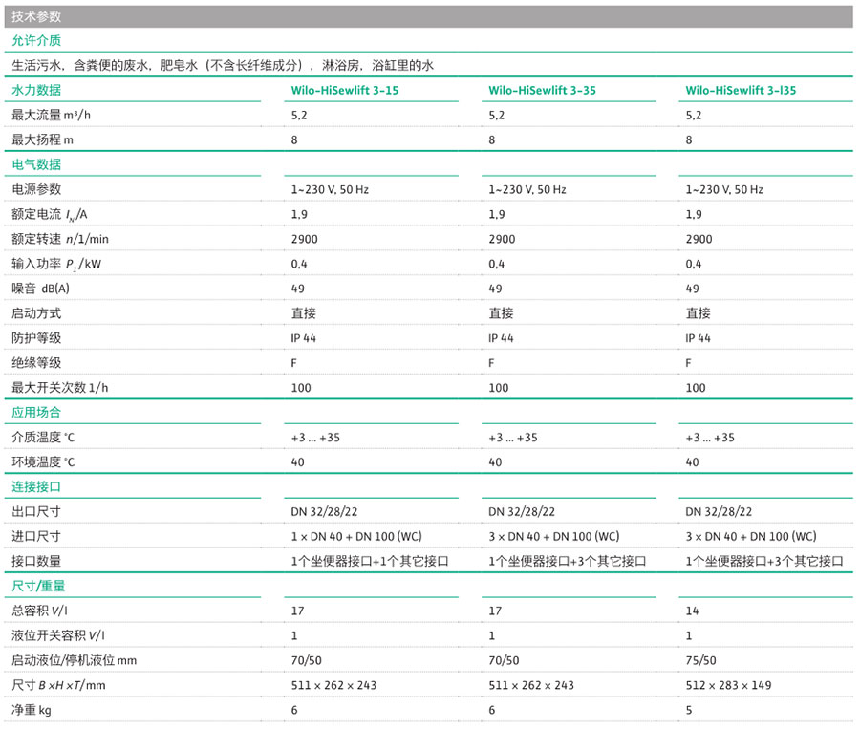The image size is (860, 729).
Task: Click the 防护等级 row label
Action: [x=36, y=338]
